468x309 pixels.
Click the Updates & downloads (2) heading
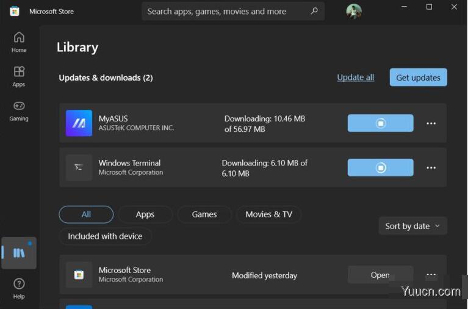pos(106,78)
